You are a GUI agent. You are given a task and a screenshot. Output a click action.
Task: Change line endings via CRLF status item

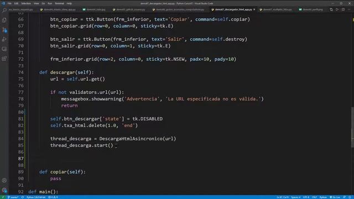pos(314,197)
